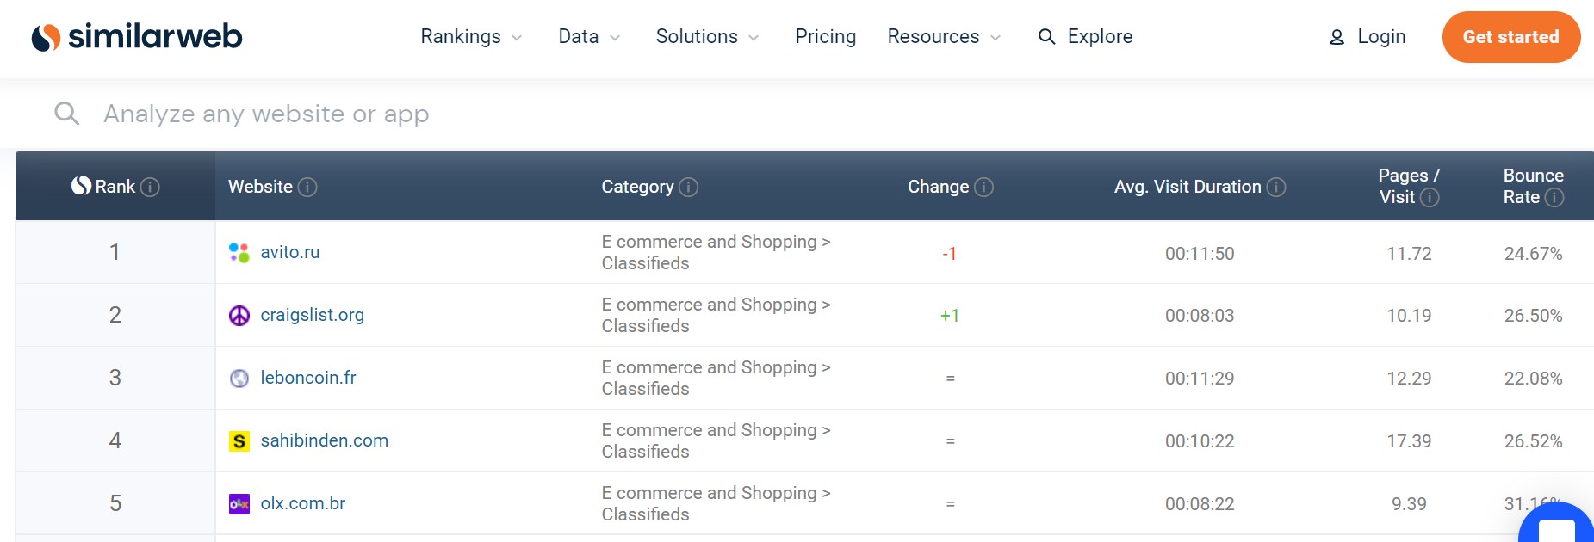Expand the Solutions dropdown menu
Viewport: 1594px width, 542px height.
pos(707,37)
